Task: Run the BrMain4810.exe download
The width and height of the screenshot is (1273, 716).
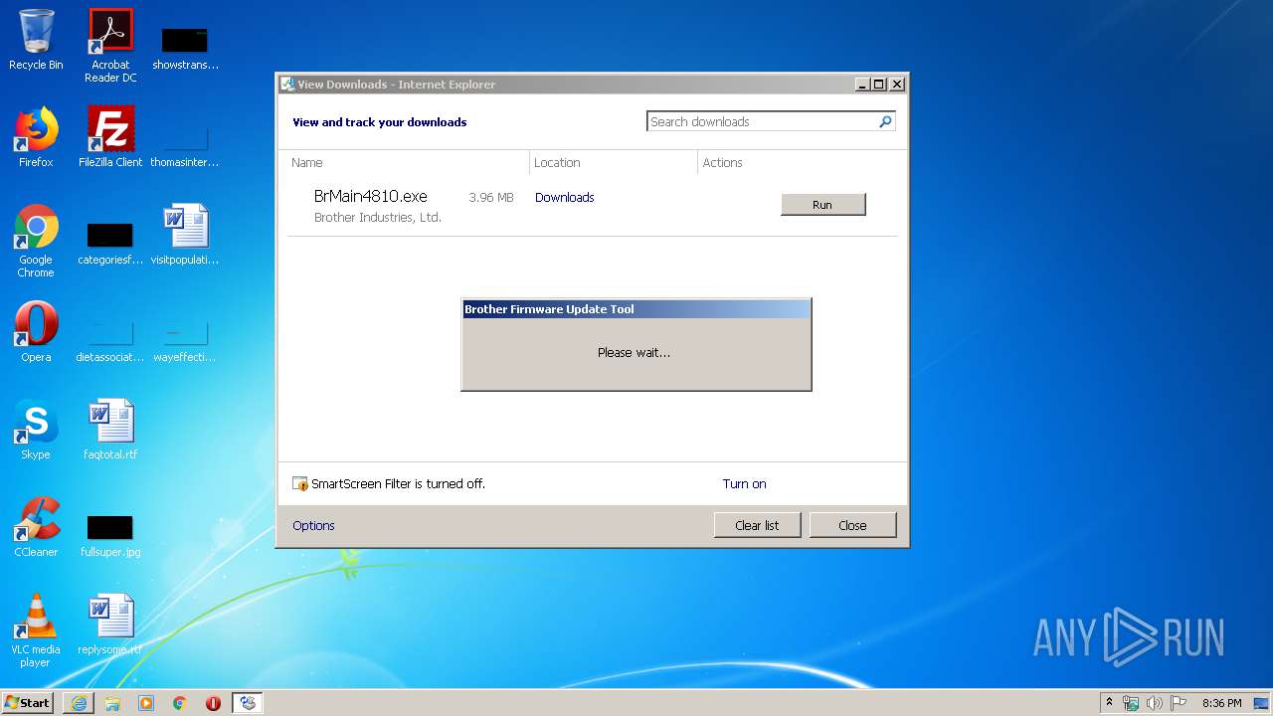Action: point(823,205)
